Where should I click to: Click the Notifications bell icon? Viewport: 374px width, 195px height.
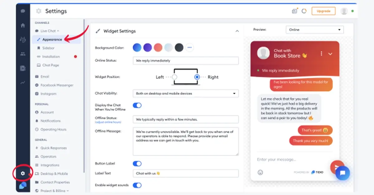(x=37, y=121)
